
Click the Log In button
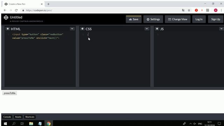pyautogui.click(x=199, y=19)
